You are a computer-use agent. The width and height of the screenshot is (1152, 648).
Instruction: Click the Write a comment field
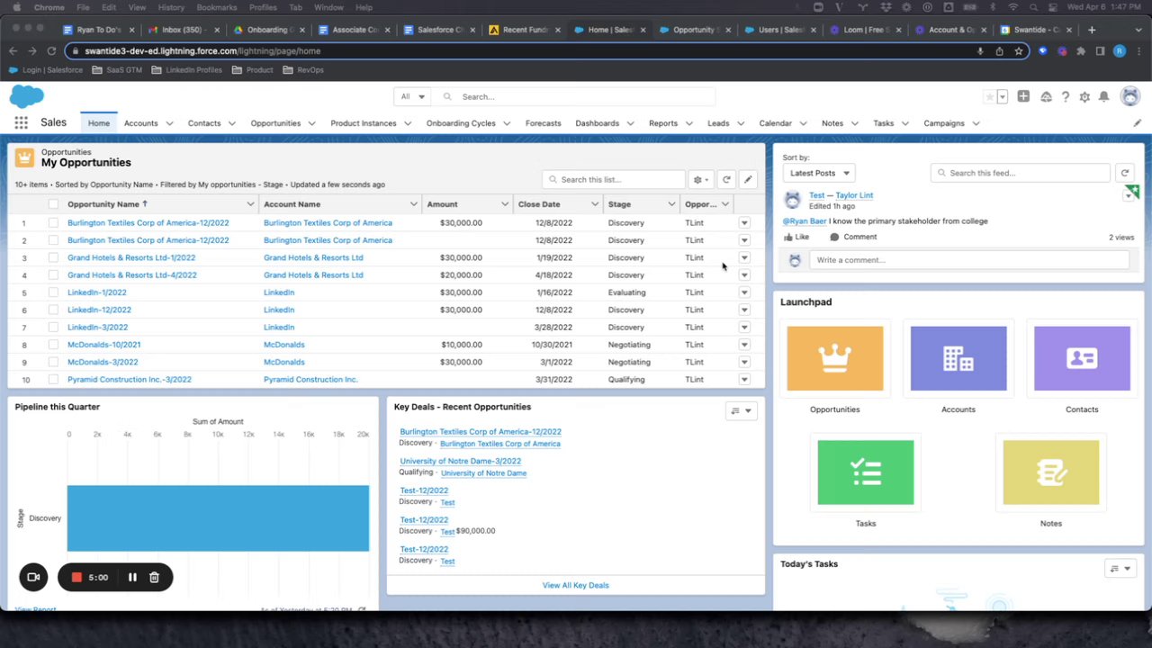(969, 260)
